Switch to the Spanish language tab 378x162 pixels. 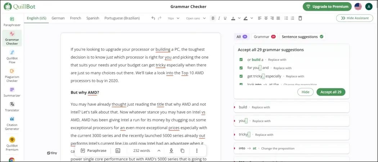coord(93,18)
